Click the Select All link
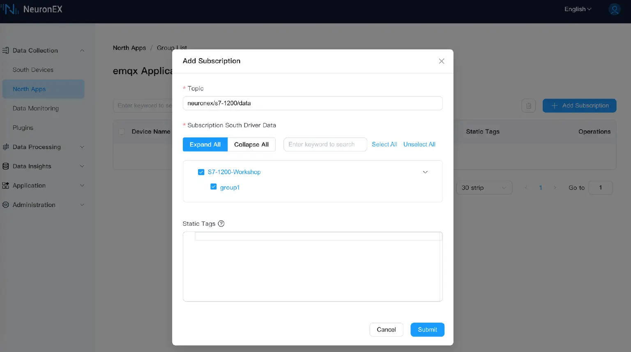Screen dimensions: 631x352 [x=384, y=144]
